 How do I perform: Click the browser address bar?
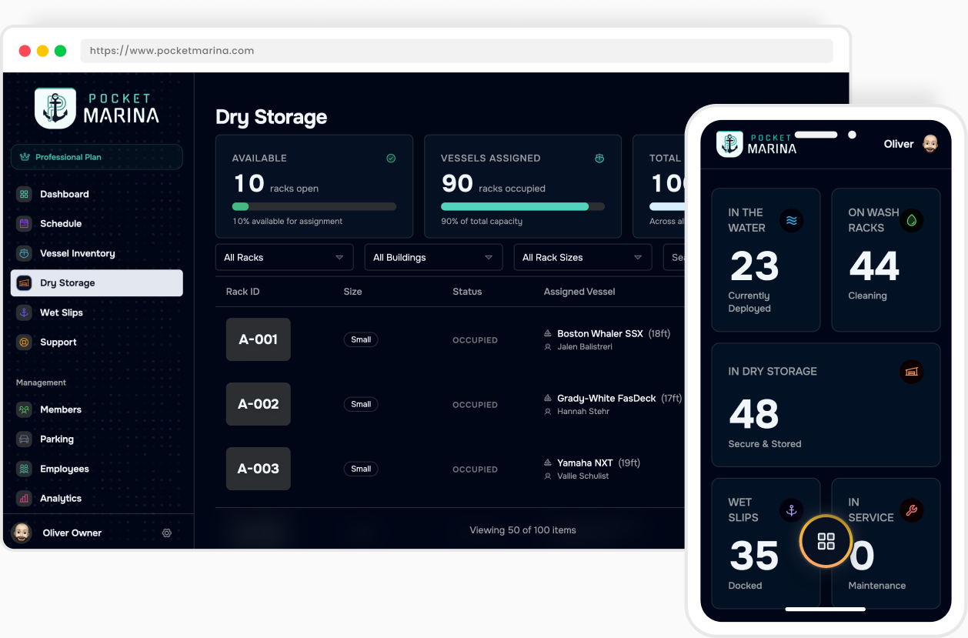tap(458, 51)
